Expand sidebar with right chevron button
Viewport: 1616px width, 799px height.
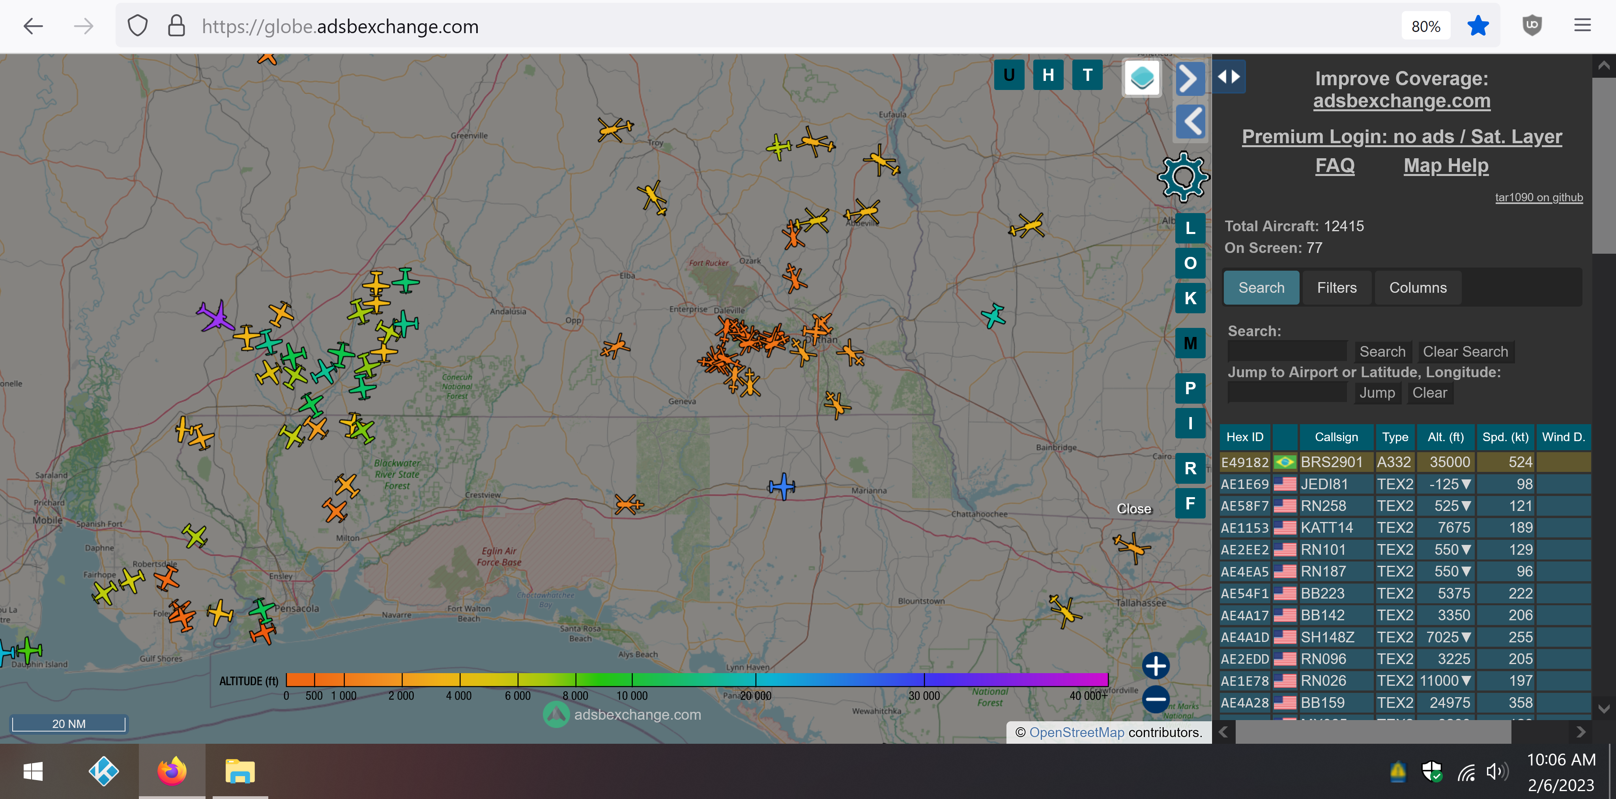click(x=1190, y=79)
